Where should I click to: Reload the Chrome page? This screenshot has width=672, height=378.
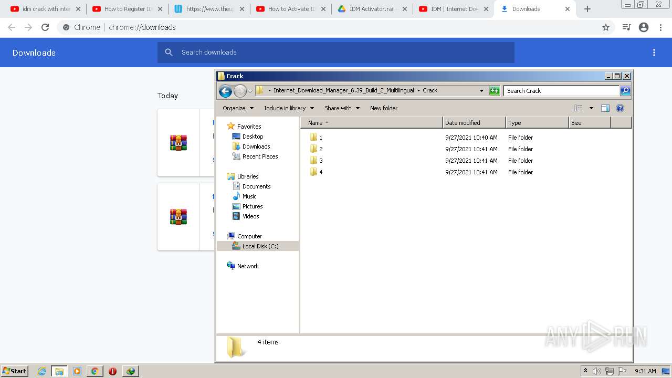pyautogui.click(x=45, y=27)
